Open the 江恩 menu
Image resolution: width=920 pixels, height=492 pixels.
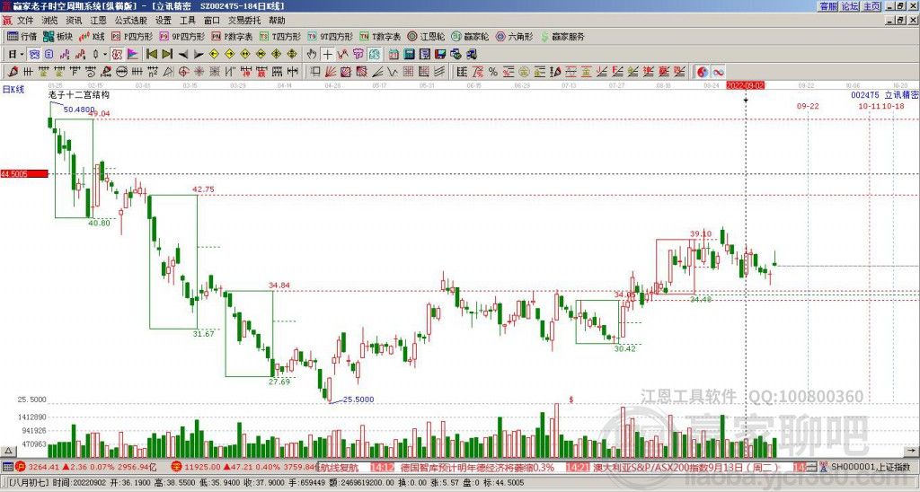[98, 20]
